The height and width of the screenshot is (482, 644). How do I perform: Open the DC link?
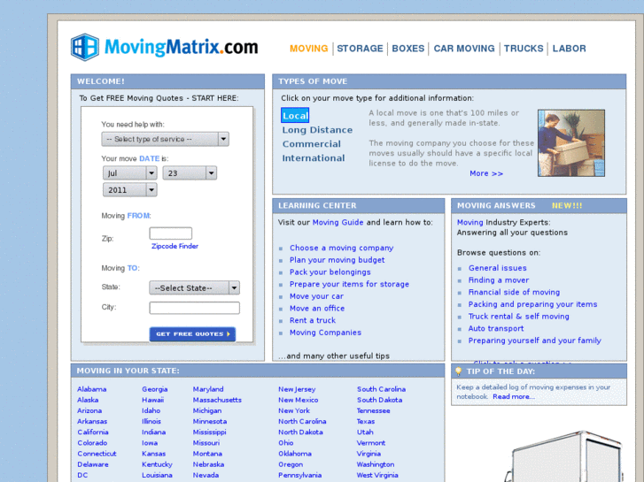point(82,476)
